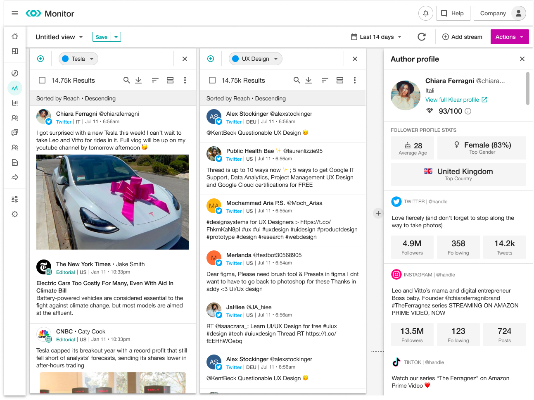This screenshot has width=534, height=400.
Task: Click the Author profile scrollbar
Action: (527, 88)
